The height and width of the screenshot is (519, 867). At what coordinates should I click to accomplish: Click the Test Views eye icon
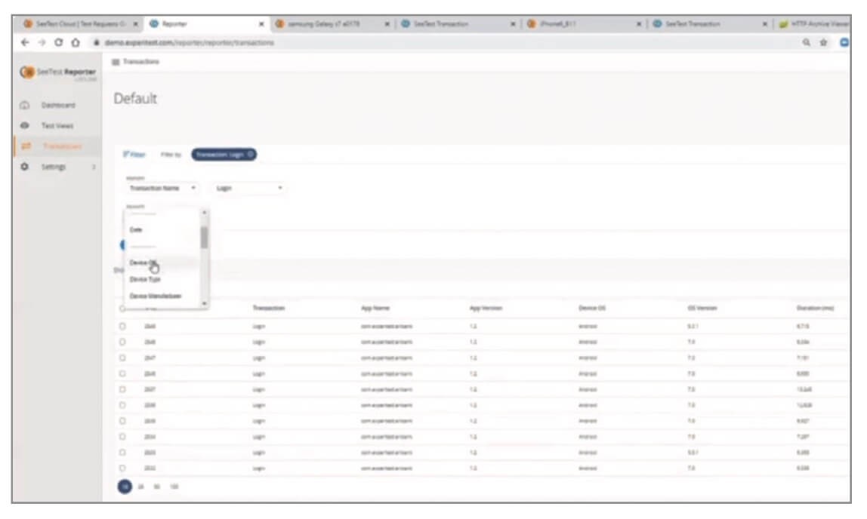(x=24, y=126)
